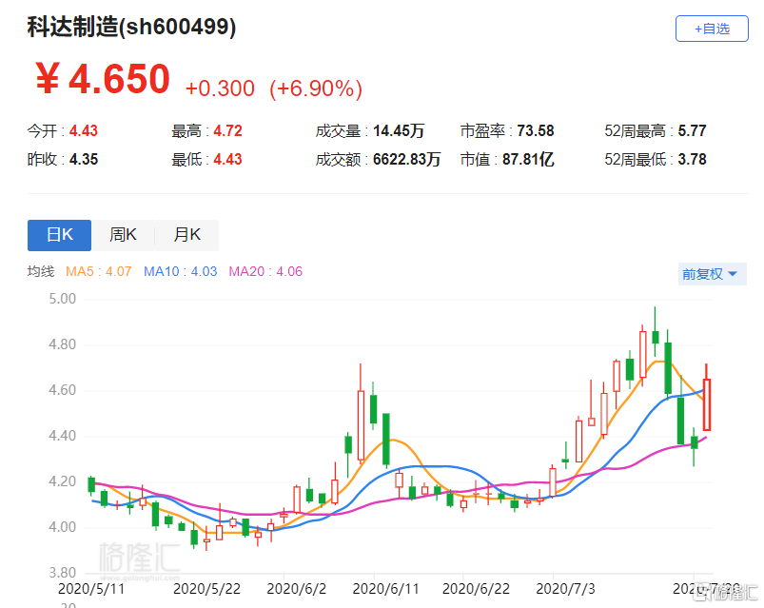Open the 前复权 adjustment dropdown
The height and width of the screenshot is (608, 764).
[712, 274]
